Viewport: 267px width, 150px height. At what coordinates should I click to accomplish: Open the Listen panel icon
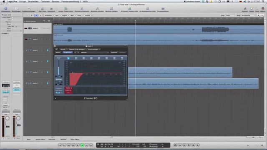tap(257, 9)
